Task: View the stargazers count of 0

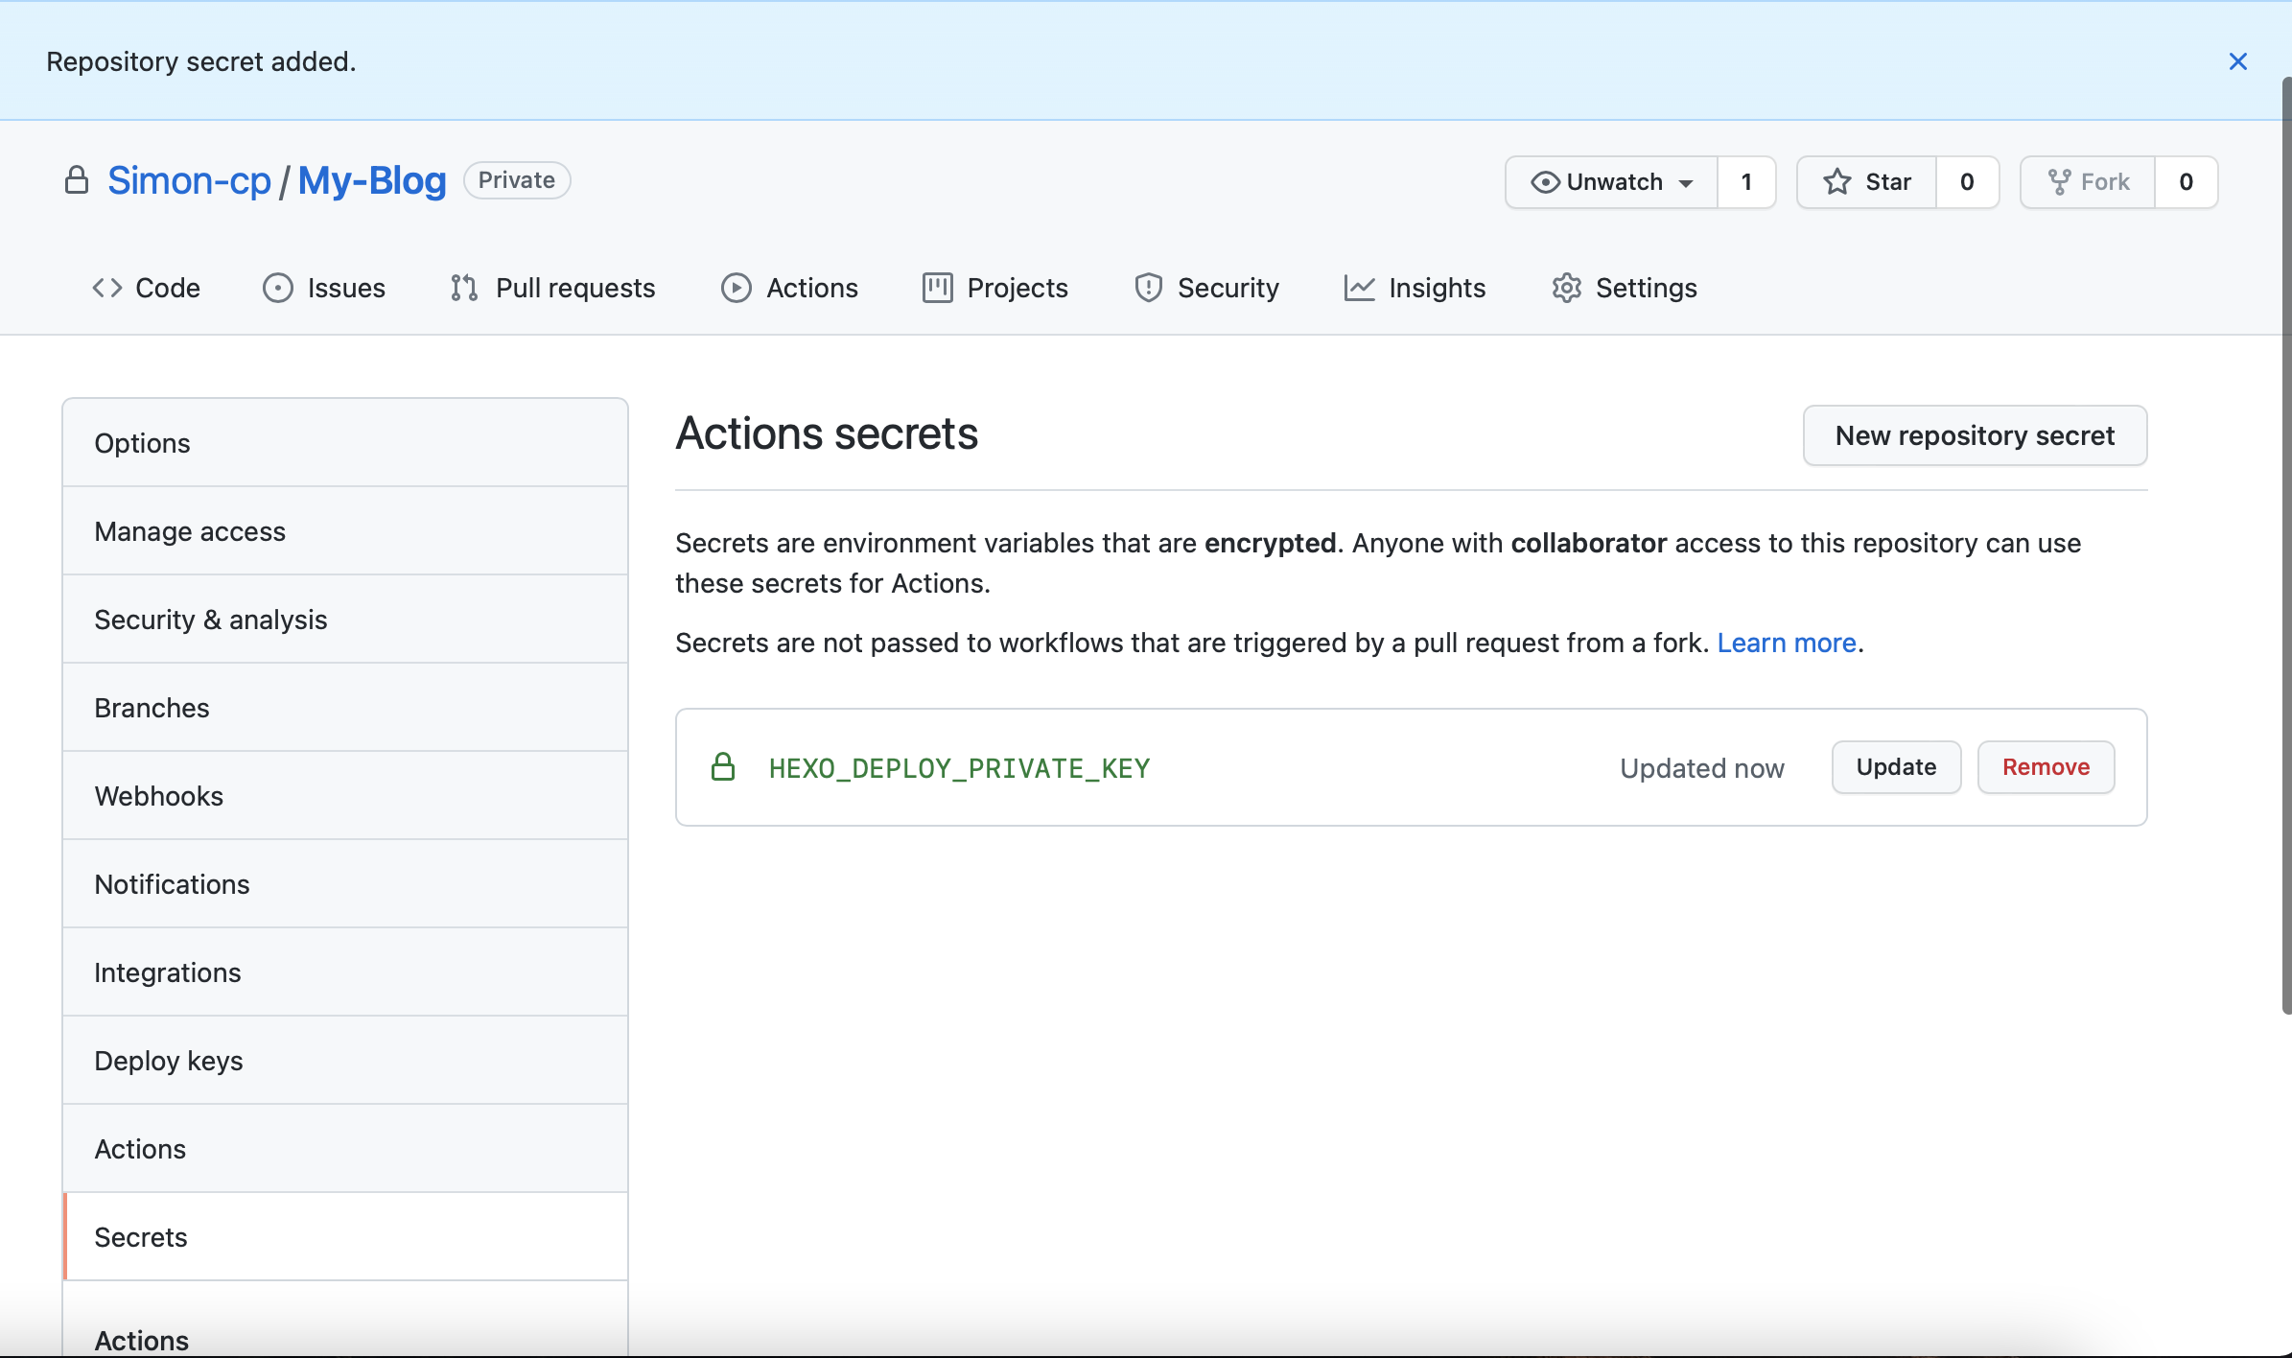Action: pyautogui.click(x=1967, y=182)
